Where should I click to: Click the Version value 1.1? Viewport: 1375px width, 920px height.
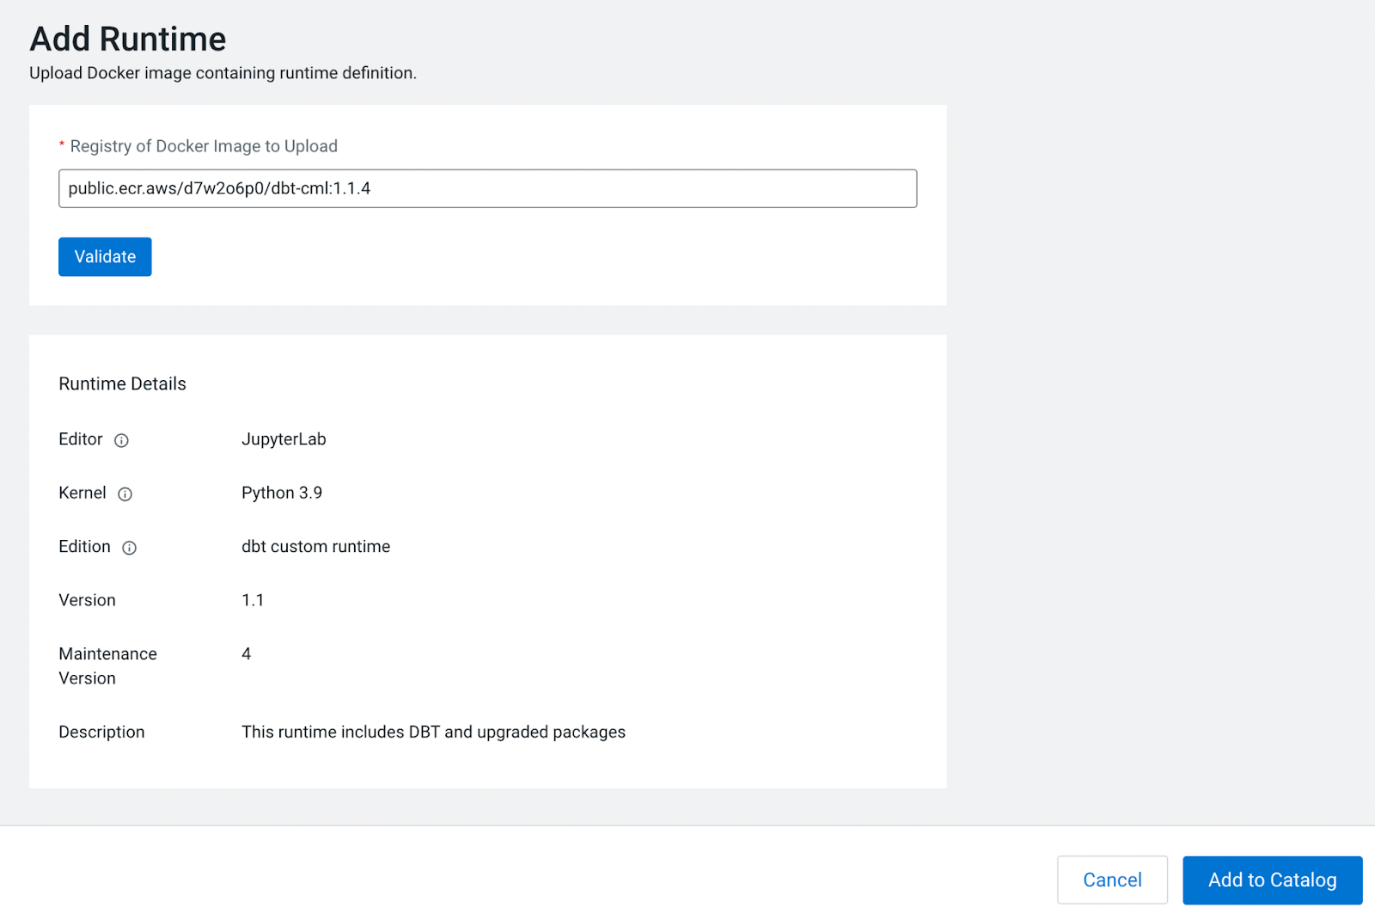pyautogui.click(x=253, y=600)
